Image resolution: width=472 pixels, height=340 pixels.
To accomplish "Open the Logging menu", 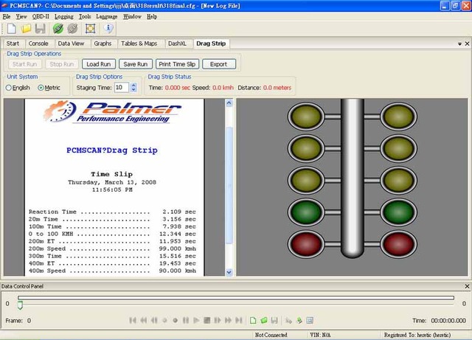I will [x=64, y=15].
